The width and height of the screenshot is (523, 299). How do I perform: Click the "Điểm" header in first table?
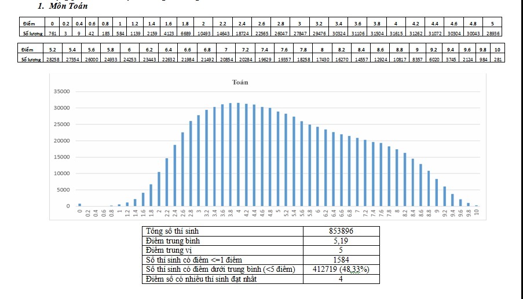[x=30, y=24]
